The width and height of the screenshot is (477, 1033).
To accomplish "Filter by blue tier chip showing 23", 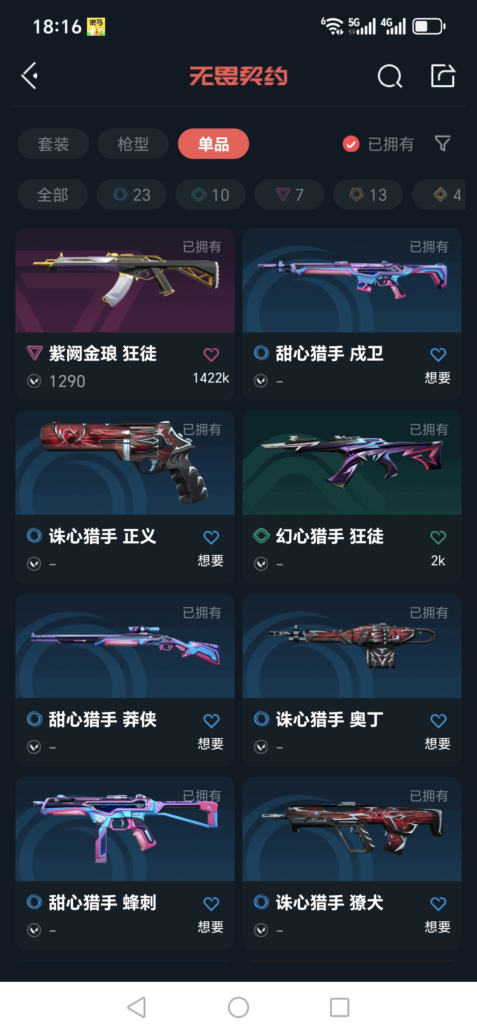I will tap(132, 195).
